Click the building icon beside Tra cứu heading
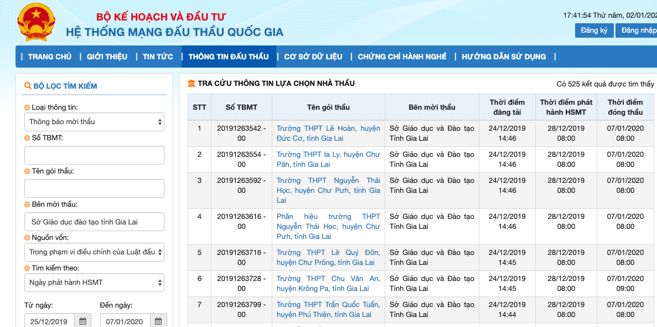This screenshot has width=657, height=327. pyautogui.click(x=192, y=84)
